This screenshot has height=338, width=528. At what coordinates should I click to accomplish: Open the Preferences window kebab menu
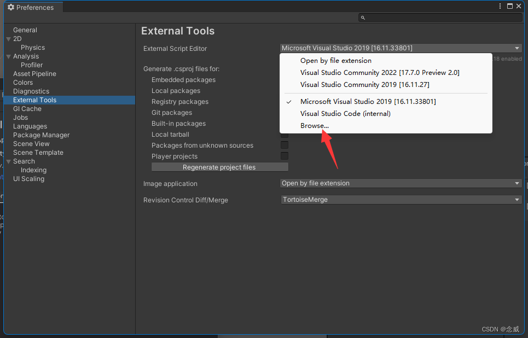(500, 7)
